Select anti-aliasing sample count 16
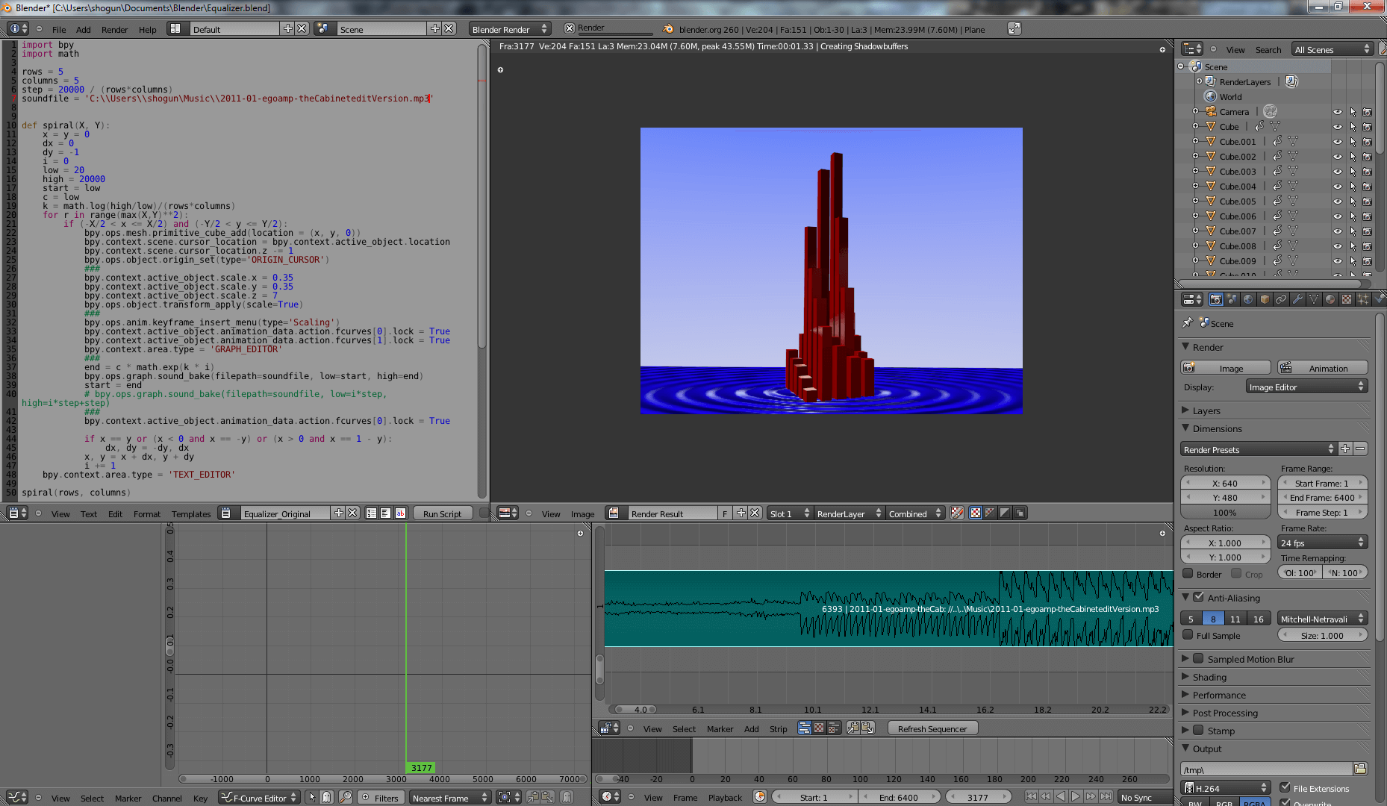 1259,619
